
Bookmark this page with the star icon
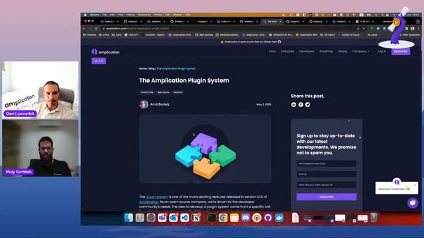[364, 28]
